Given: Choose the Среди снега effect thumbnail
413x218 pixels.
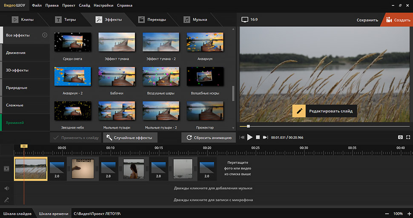Looking at the screenshot, I should click(x=73, y=42).
